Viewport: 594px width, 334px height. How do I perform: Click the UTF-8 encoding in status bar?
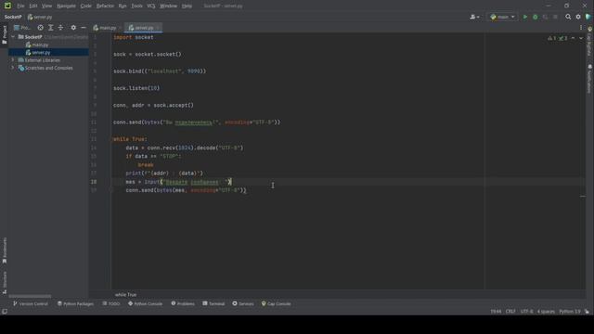click(526, 312)
